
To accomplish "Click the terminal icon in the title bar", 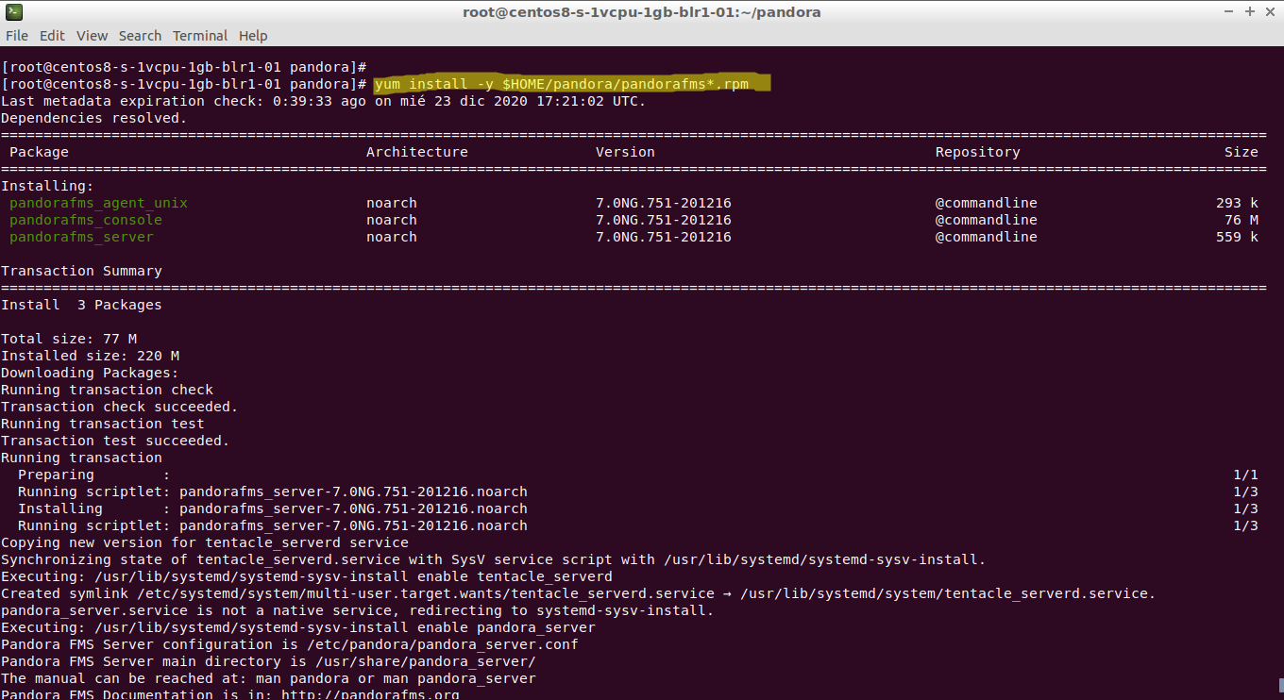I will click(12, 12).
